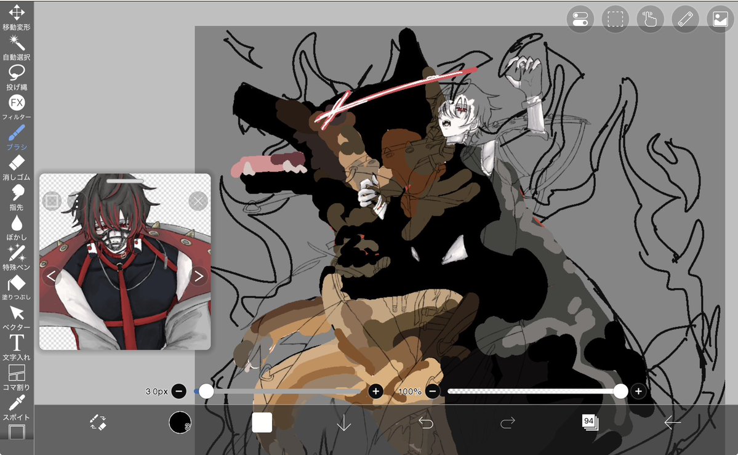Decrease opacity with minus button

point(433,391)
